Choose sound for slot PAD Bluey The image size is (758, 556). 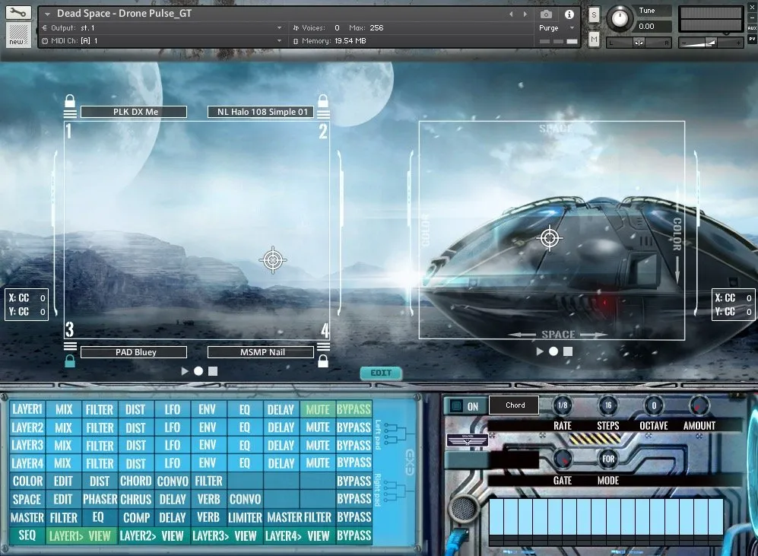(134, 352)
